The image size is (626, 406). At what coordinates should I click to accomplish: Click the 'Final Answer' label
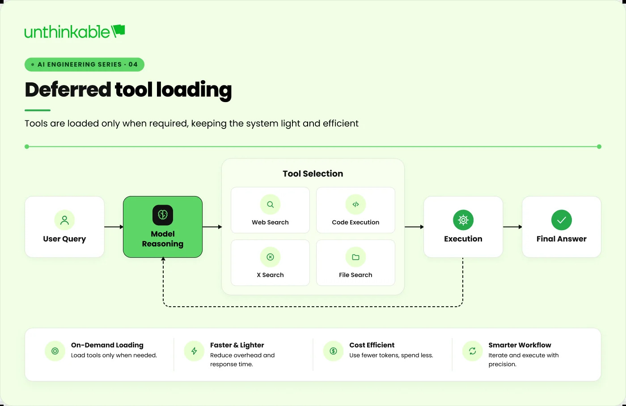pos(562,239)
